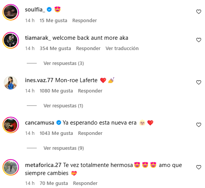The height and width of the screenshot is (188, 205).
Task: Like the soulfia_ comment with heart icon
Action: pyautogui.click(x=198, y=12)
